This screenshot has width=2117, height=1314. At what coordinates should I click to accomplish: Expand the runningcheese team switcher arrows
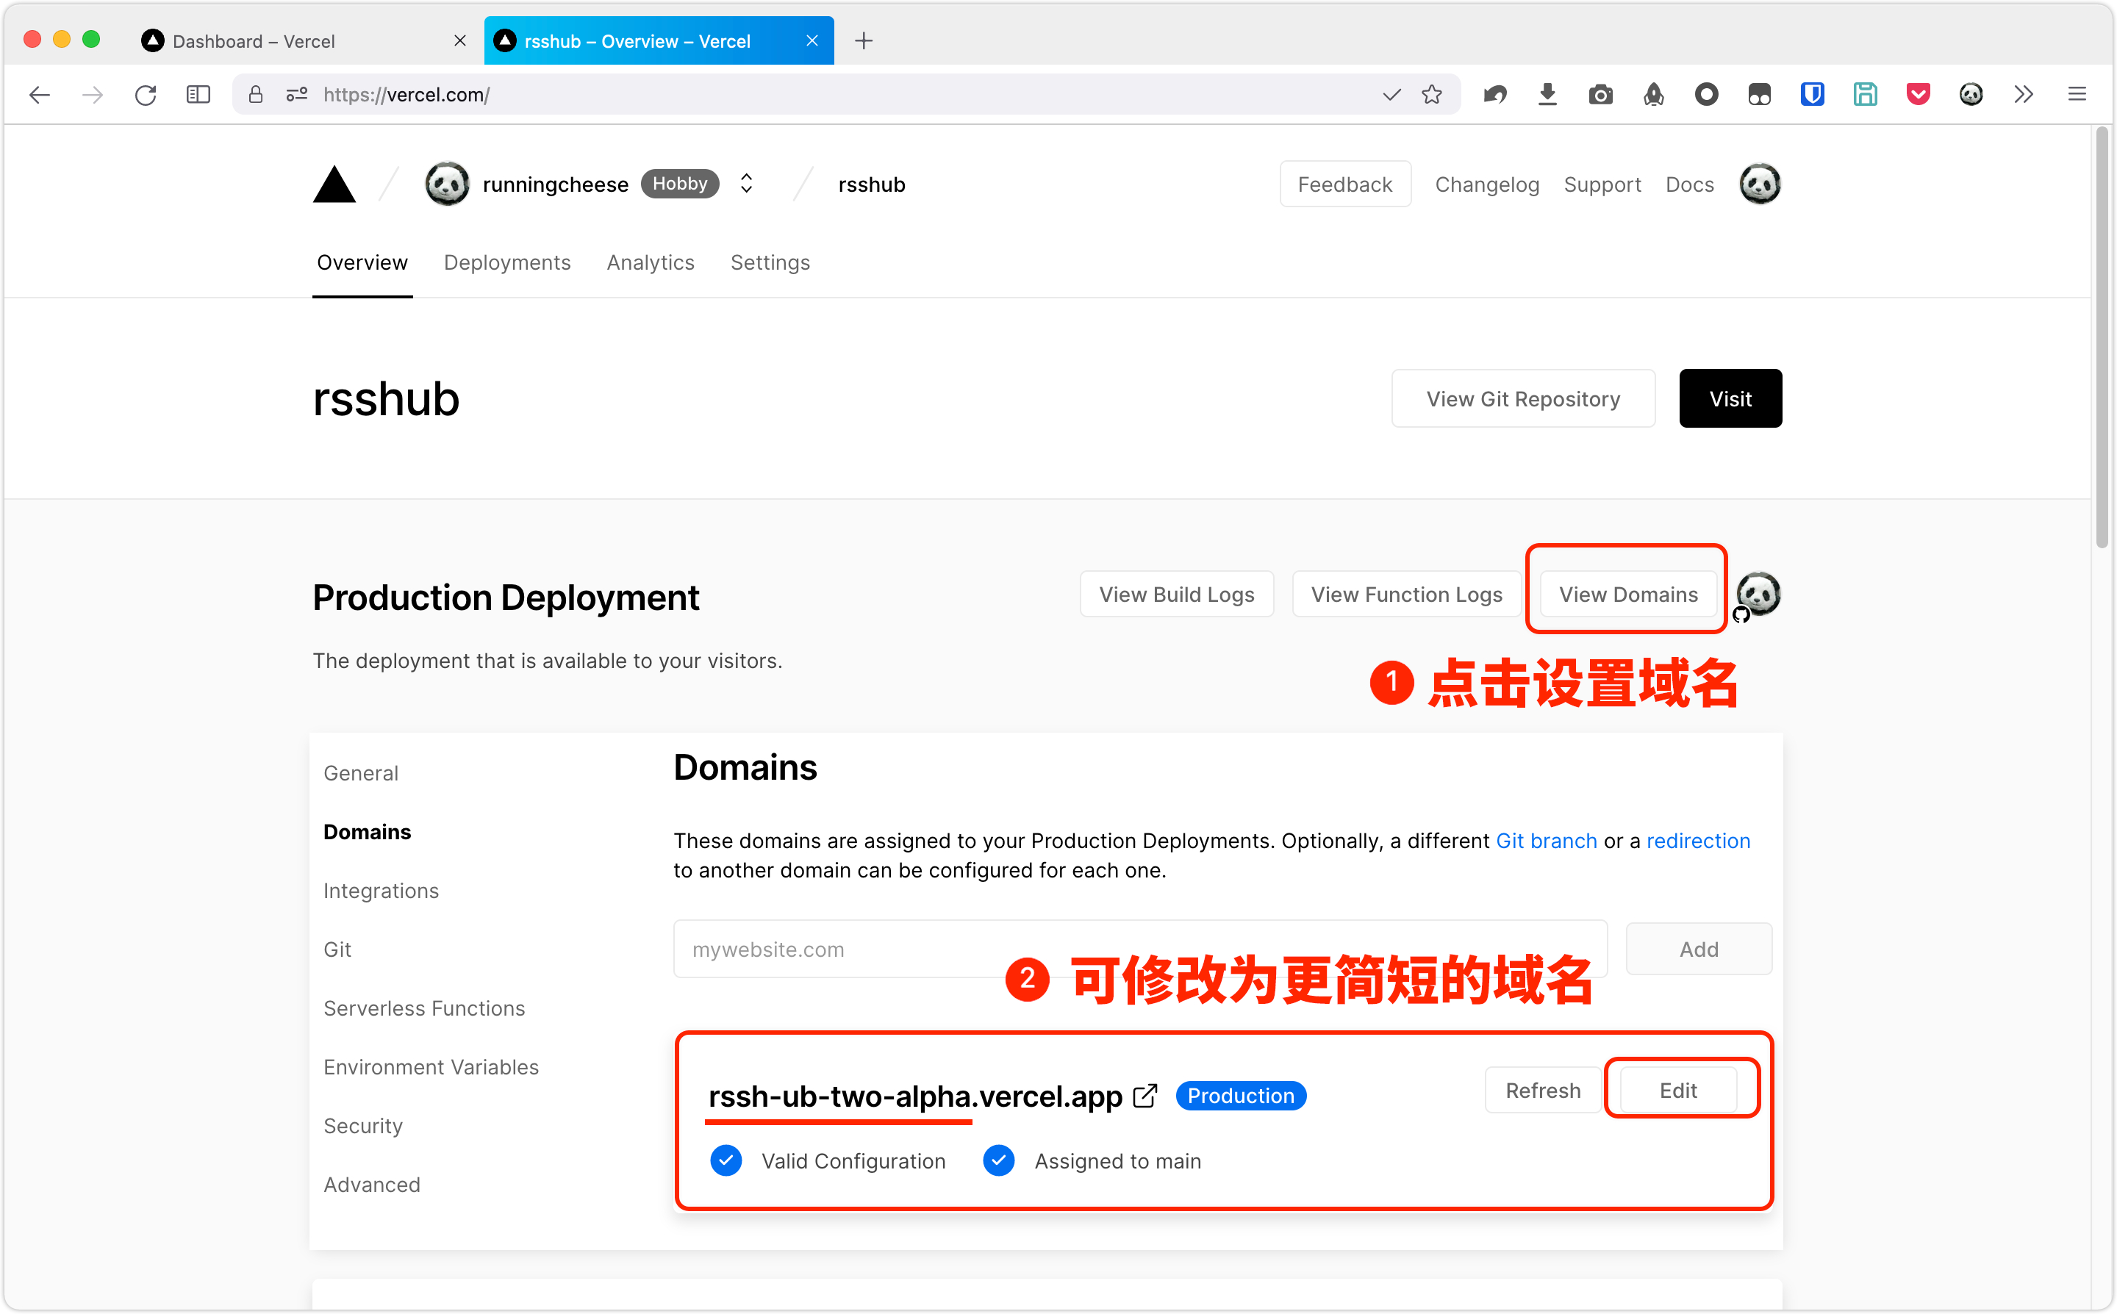(747, 184)
